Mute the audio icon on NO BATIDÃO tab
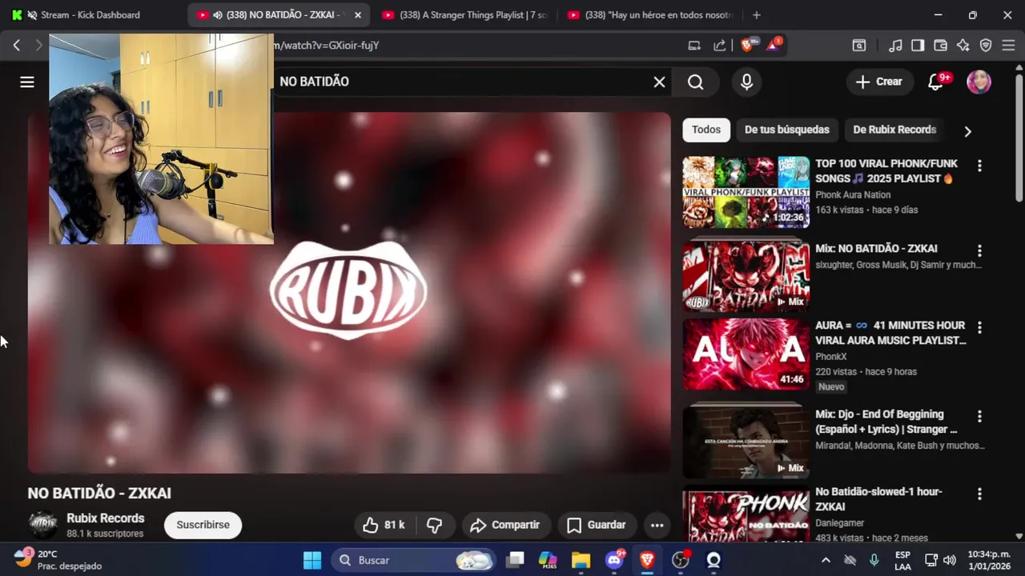The height and width of the screenshot is (576, 1025). 218,15
